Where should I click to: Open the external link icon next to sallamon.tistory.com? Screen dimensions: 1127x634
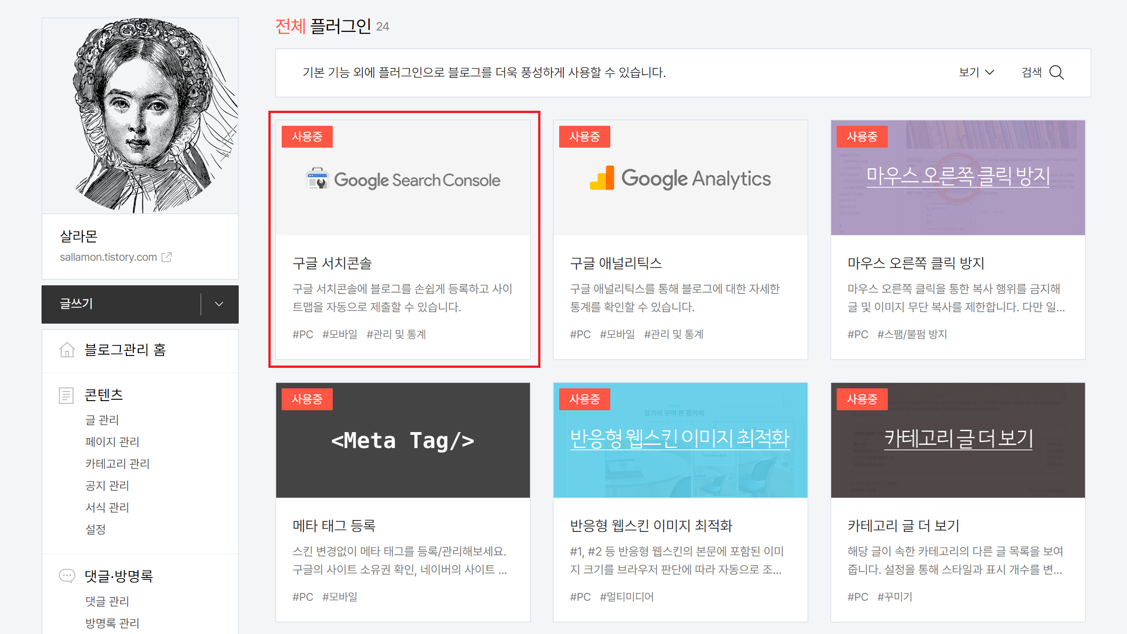(167, 257)
